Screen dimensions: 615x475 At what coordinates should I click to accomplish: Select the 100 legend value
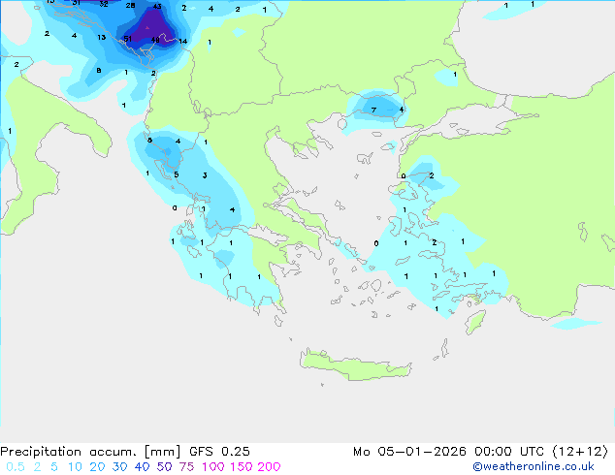tap(212, 467)
